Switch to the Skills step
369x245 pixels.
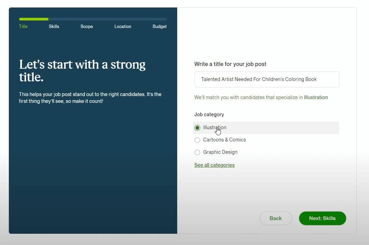(x=54, y=26)
